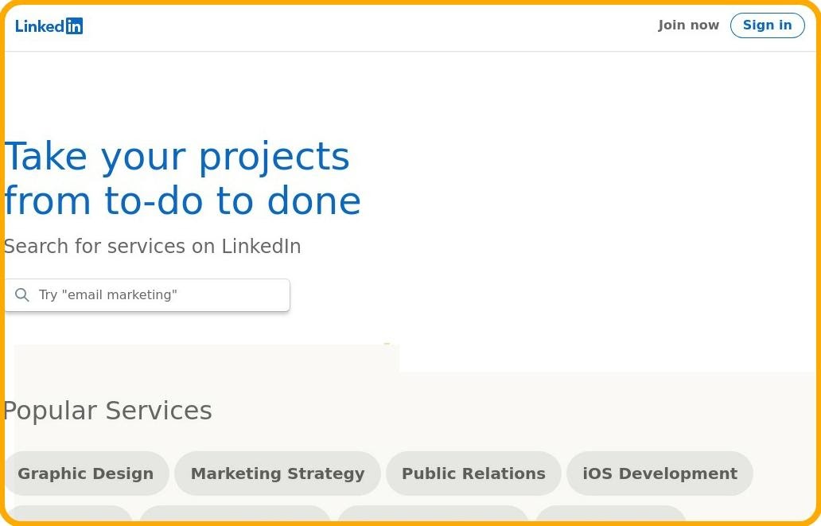Click the magnifying glass search icon
The width and height of the screenshot is (821, 526).
click(22, 295)
